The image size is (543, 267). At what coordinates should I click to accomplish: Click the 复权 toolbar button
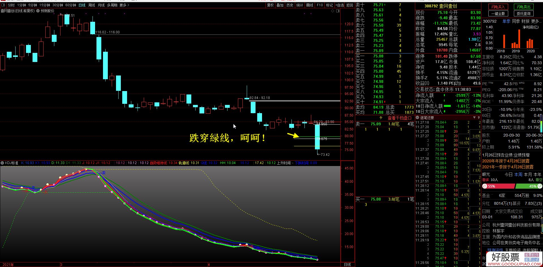[271, 5]
